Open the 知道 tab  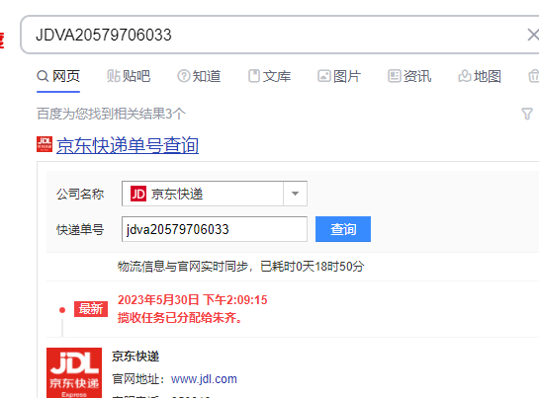199,76
